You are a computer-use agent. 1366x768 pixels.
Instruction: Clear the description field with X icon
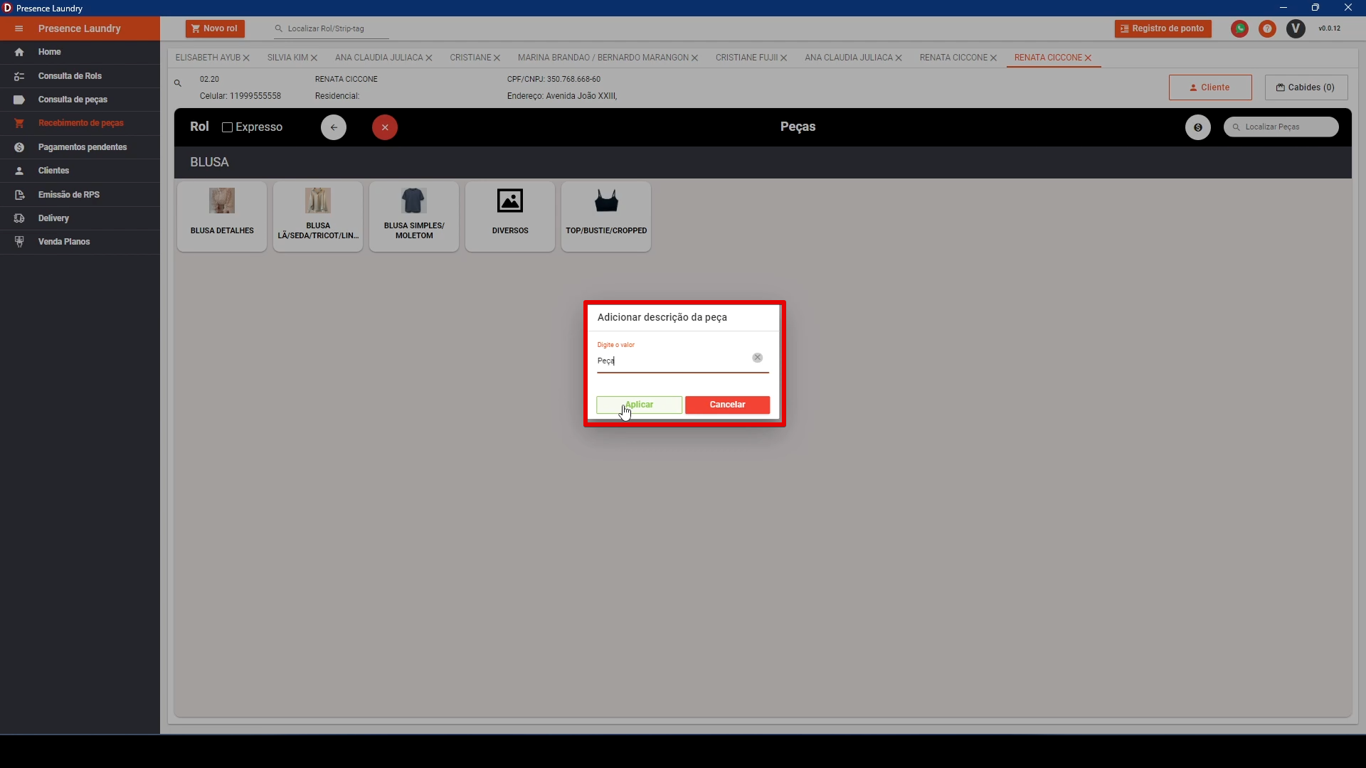pyautogui.click(x=758, y=358)
